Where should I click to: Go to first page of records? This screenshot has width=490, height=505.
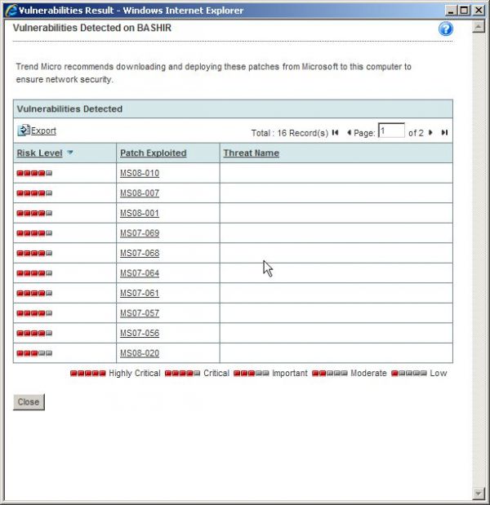(336, 132)
